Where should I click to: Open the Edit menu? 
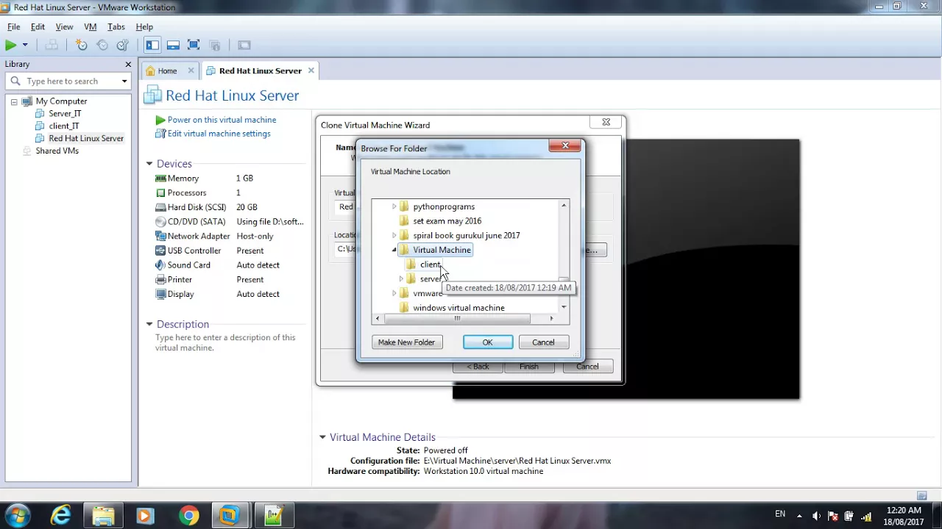pyautogui.click(x=38, y=26)
